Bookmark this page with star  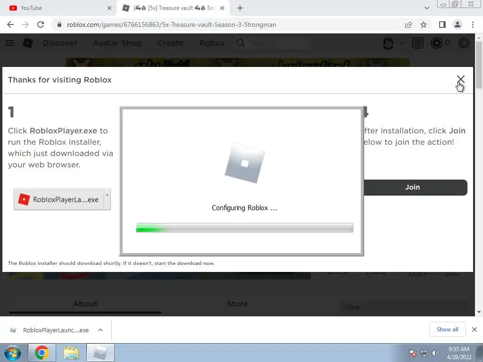(424, 25)
